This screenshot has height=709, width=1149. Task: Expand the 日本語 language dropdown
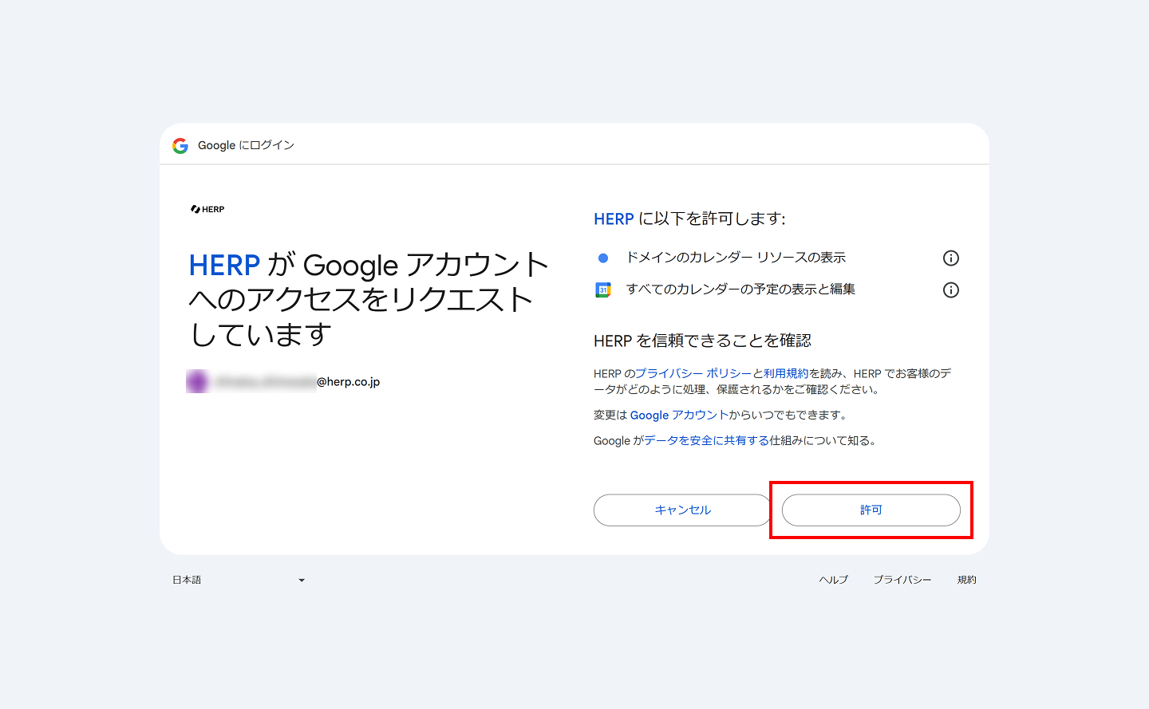click(x=239, y=580)
